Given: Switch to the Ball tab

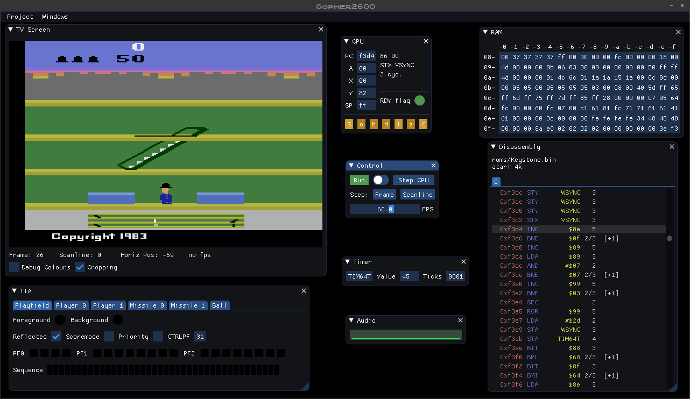Looking at the screenshot, I should tap(220, 305).
